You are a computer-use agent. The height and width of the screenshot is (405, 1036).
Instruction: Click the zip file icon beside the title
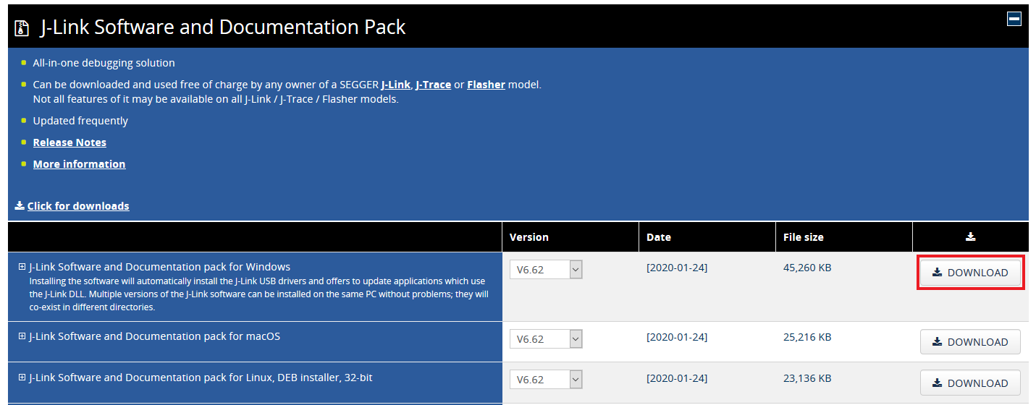click(22, 28)
